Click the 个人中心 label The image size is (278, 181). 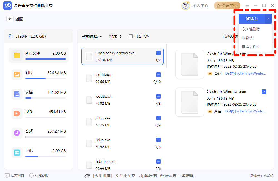200,6
